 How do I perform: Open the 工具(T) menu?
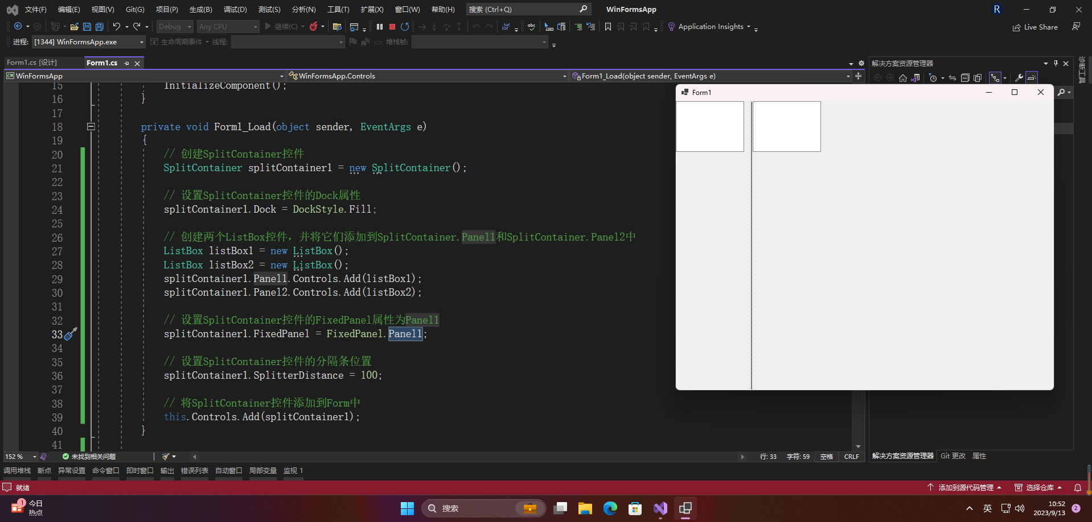coord(338,10)
